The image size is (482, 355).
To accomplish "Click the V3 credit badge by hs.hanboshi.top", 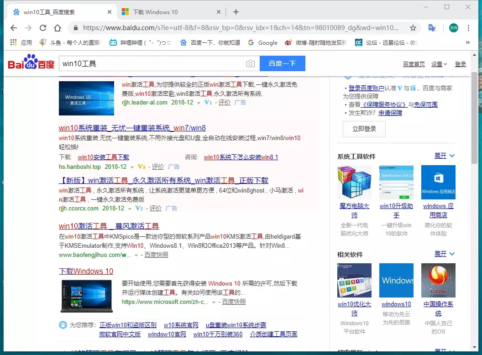I will pyautogui.click(x=141, y=167).
